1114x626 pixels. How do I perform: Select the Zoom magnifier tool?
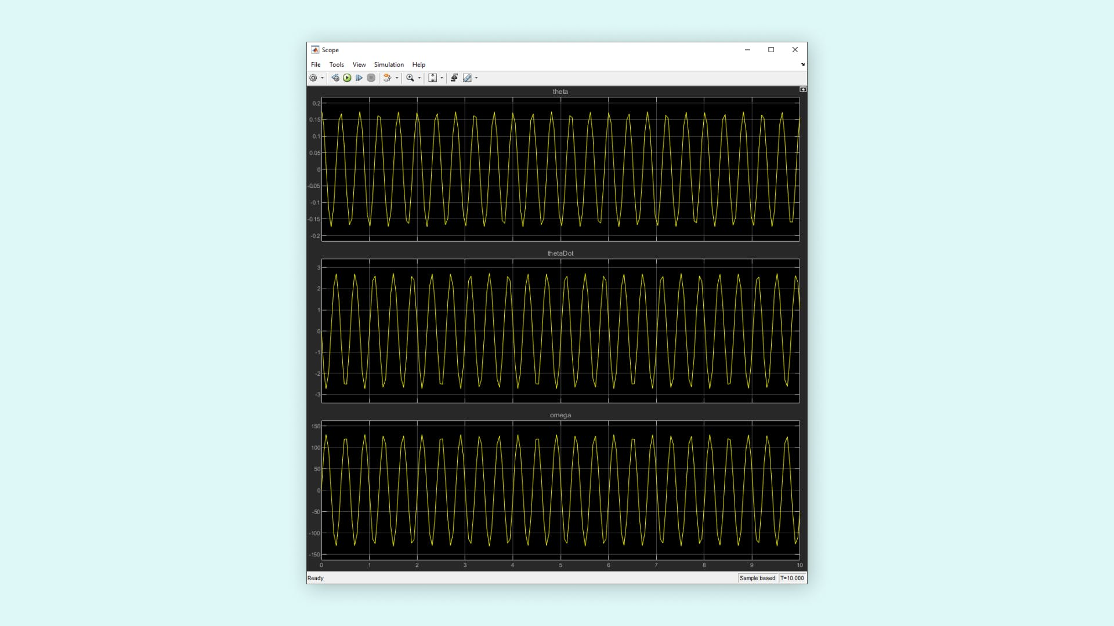(410, 78)
